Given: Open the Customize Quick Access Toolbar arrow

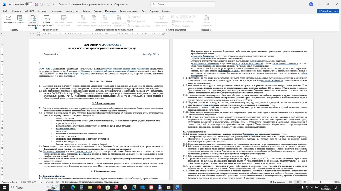Looking at the screenshot, I should [54, 4].
